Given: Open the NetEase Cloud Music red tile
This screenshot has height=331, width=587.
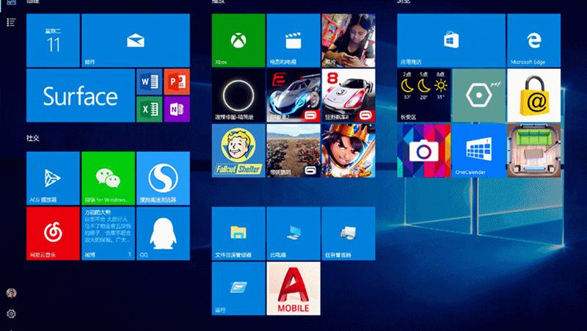Looking at the screenshot, I should [x=52, y=233].
